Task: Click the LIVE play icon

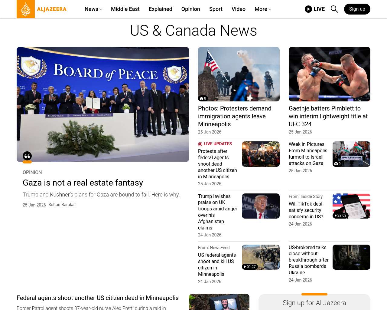Action: pos(308,9)
